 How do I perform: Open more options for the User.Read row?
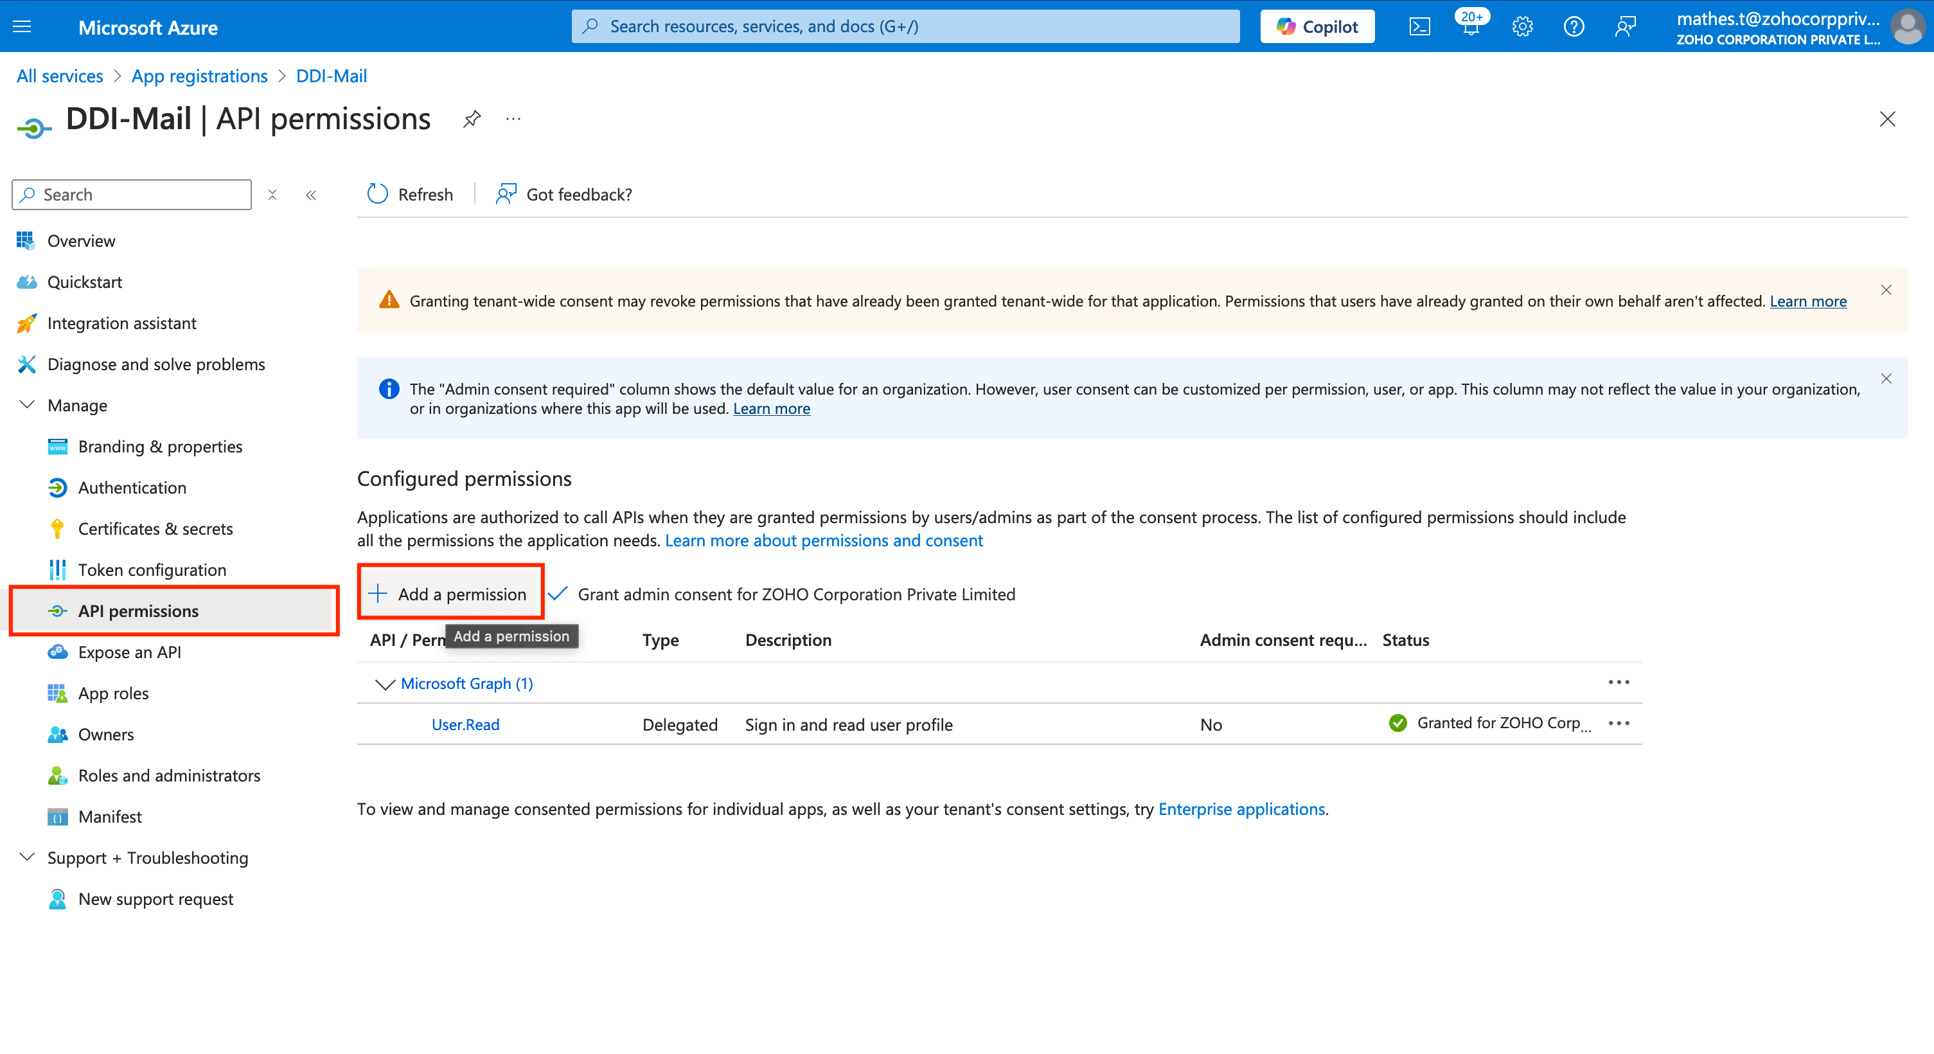coord(1618,723)
